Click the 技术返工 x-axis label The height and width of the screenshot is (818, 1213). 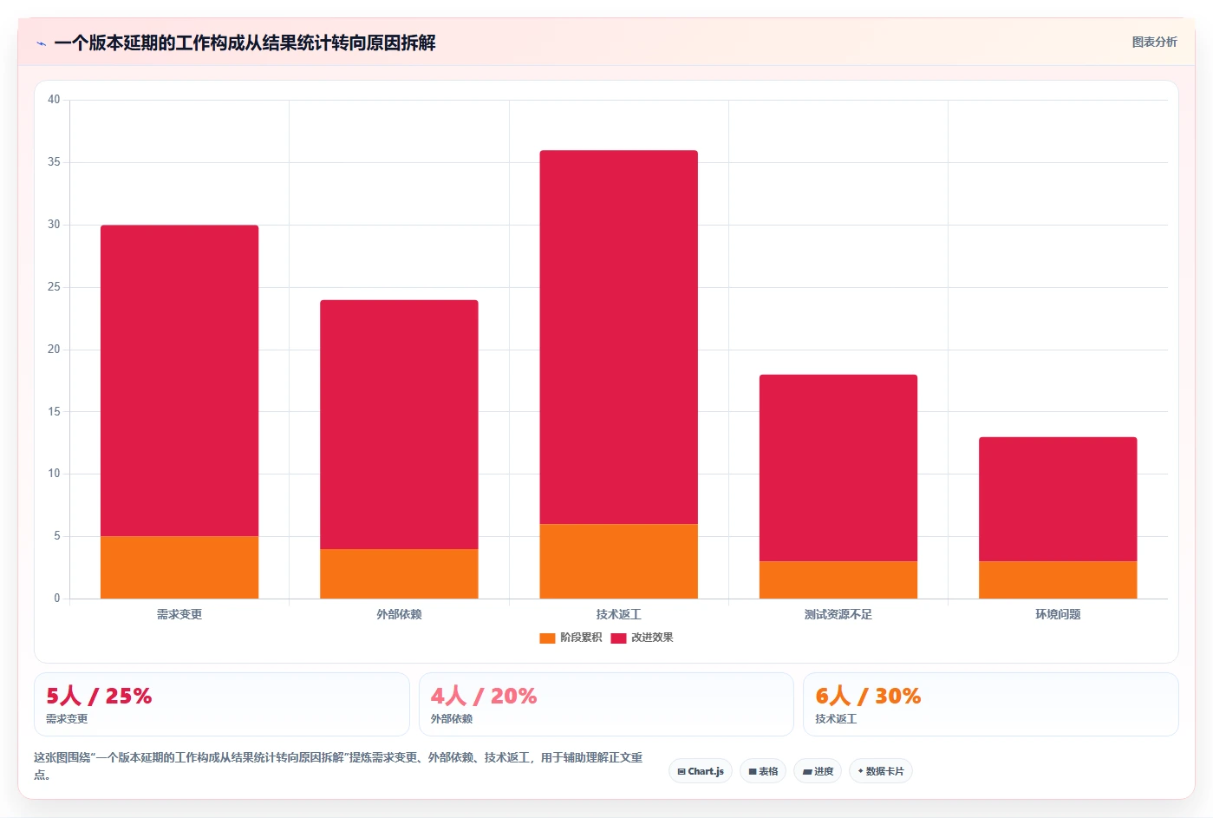click(618, 614)
